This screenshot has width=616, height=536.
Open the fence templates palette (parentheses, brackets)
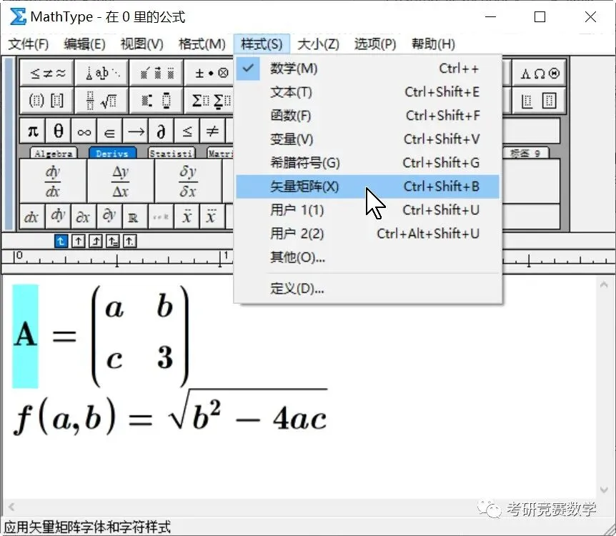(x=46, y=101)
